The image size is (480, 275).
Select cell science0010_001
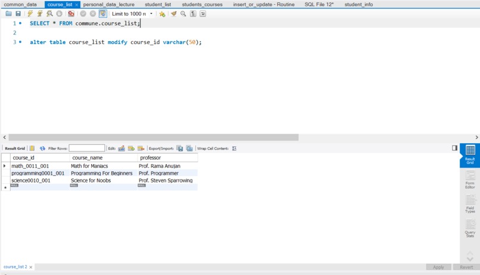pos(40,180)
